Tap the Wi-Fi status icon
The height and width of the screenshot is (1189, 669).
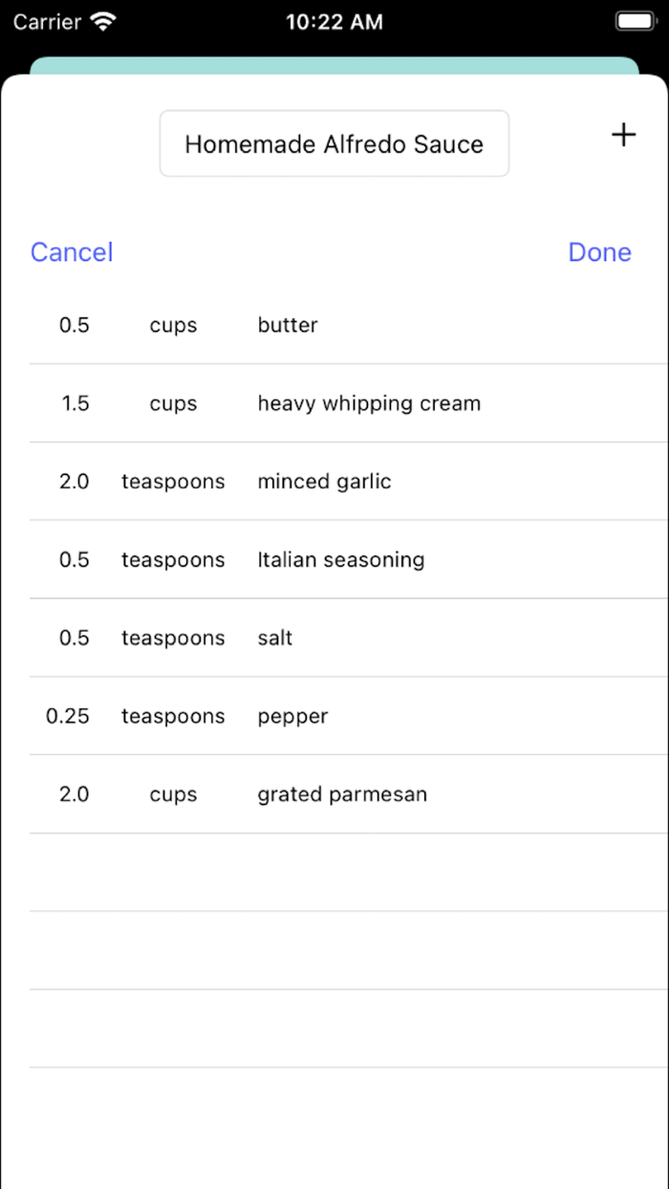[x=101, y=21]
